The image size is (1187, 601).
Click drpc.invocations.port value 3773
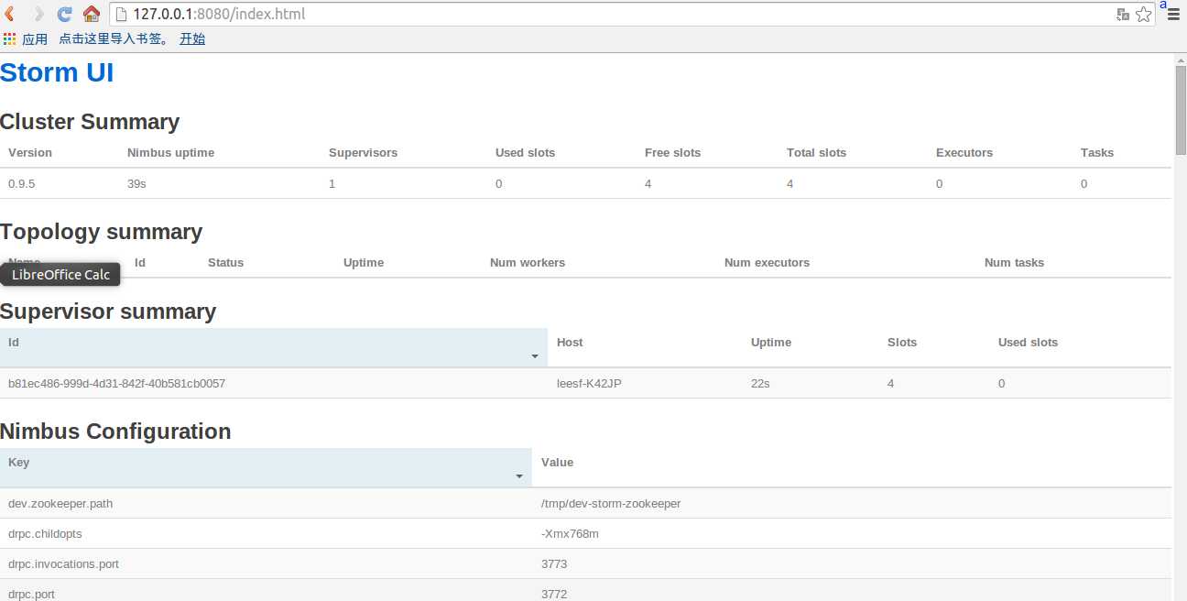[554, 564]
